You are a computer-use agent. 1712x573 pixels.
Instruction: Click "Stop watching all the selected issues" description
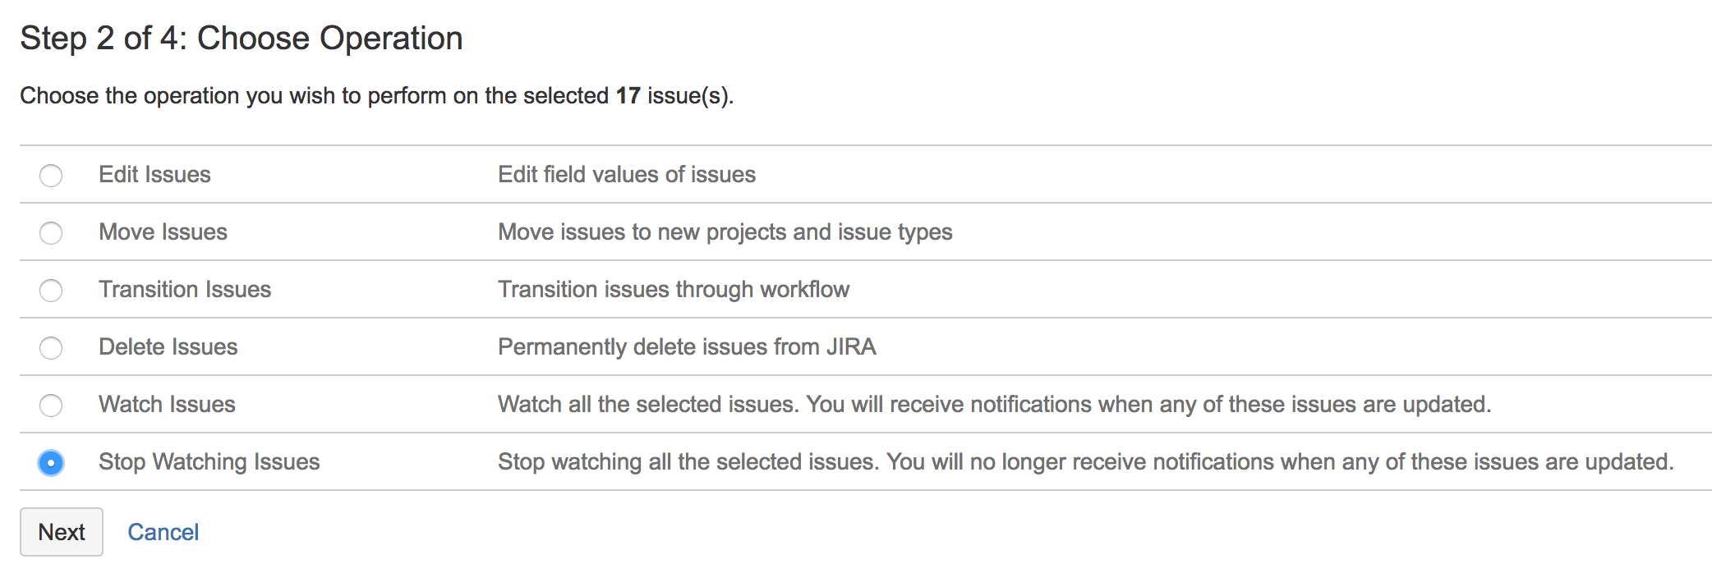[1085, 462]
